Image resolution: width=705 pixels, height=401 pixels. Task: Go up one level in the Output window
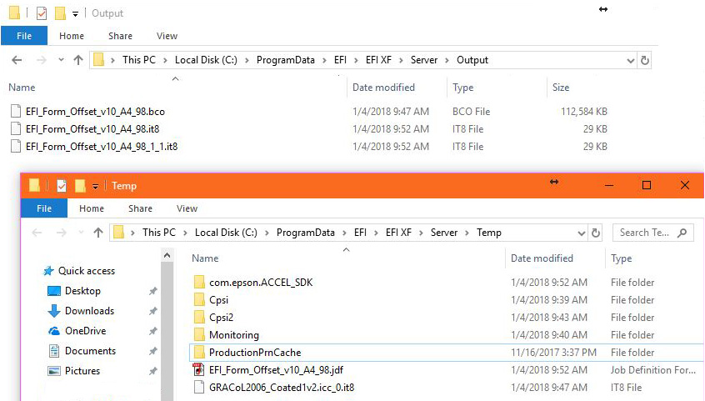pyautogui.click(x=78, y=60)
